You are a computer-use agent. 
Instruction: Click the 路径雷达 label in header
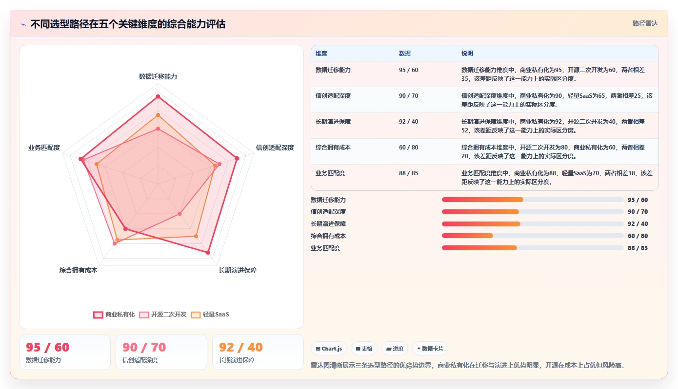(645, 23)
